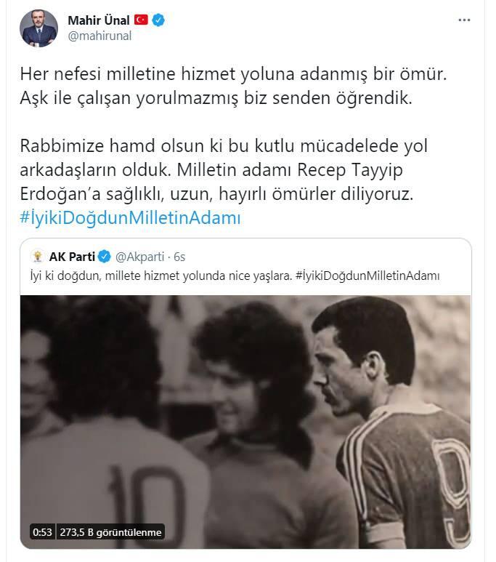
Task: Click the 0:53 video duration label
Action: point(42,532)
